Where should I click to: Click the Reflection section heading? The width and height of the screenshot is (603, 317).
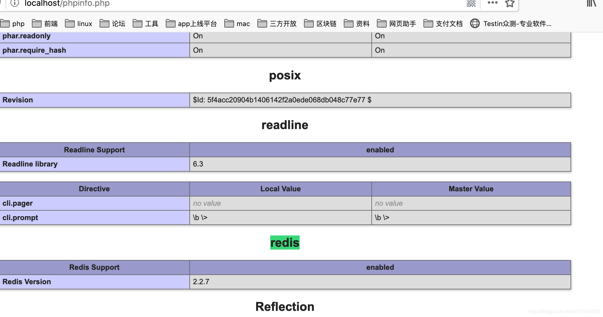285,307
